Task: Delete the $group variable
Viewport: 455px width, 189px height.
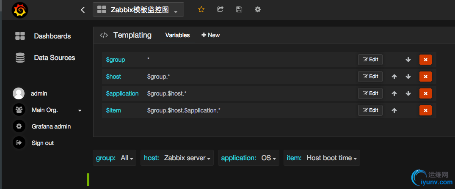Action: click(x=425, y=60)
